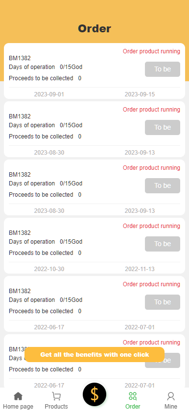189x413 pixels.
Task: Click the 2023-09-15 end date
Action: [140, 94]
